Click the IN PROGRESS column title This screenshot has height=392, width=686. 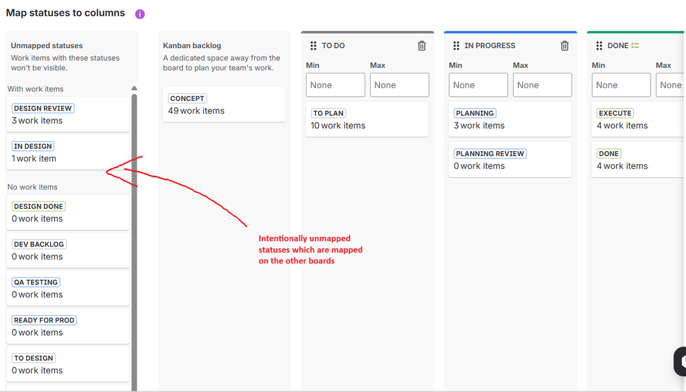[x=490, y=45]
